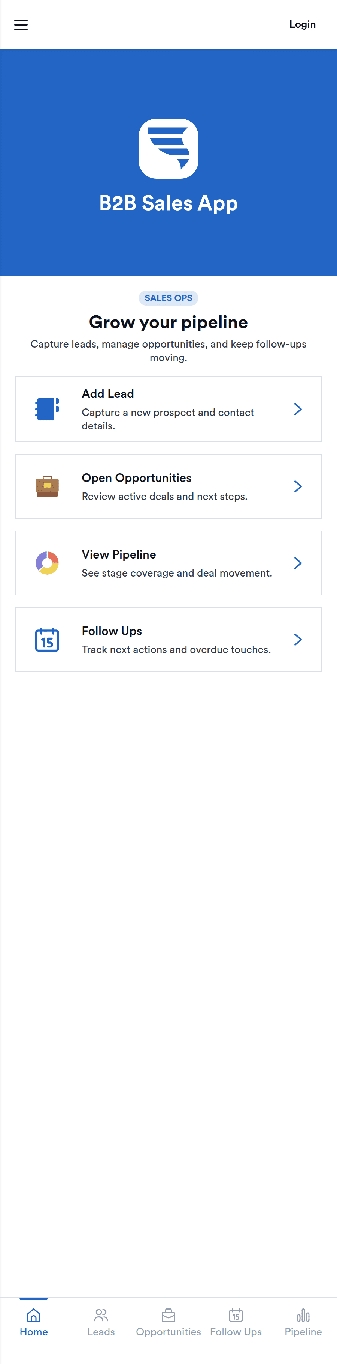Image resolution: width=337 pixels, height=1364 pixels.
Task: Open the View Pipeline card title
Action: (119, 554)
